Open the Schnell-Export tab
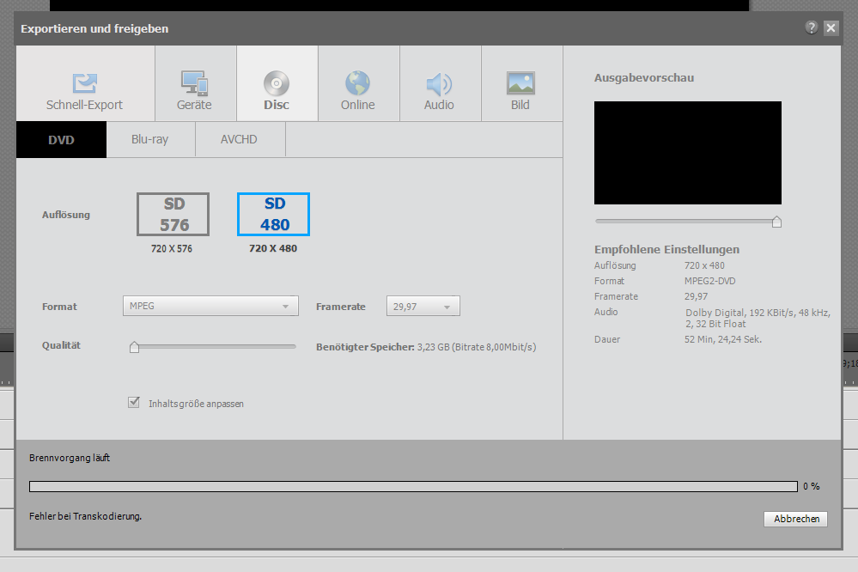The width and height of the screenshot is (858, 572). pos(85,83)
